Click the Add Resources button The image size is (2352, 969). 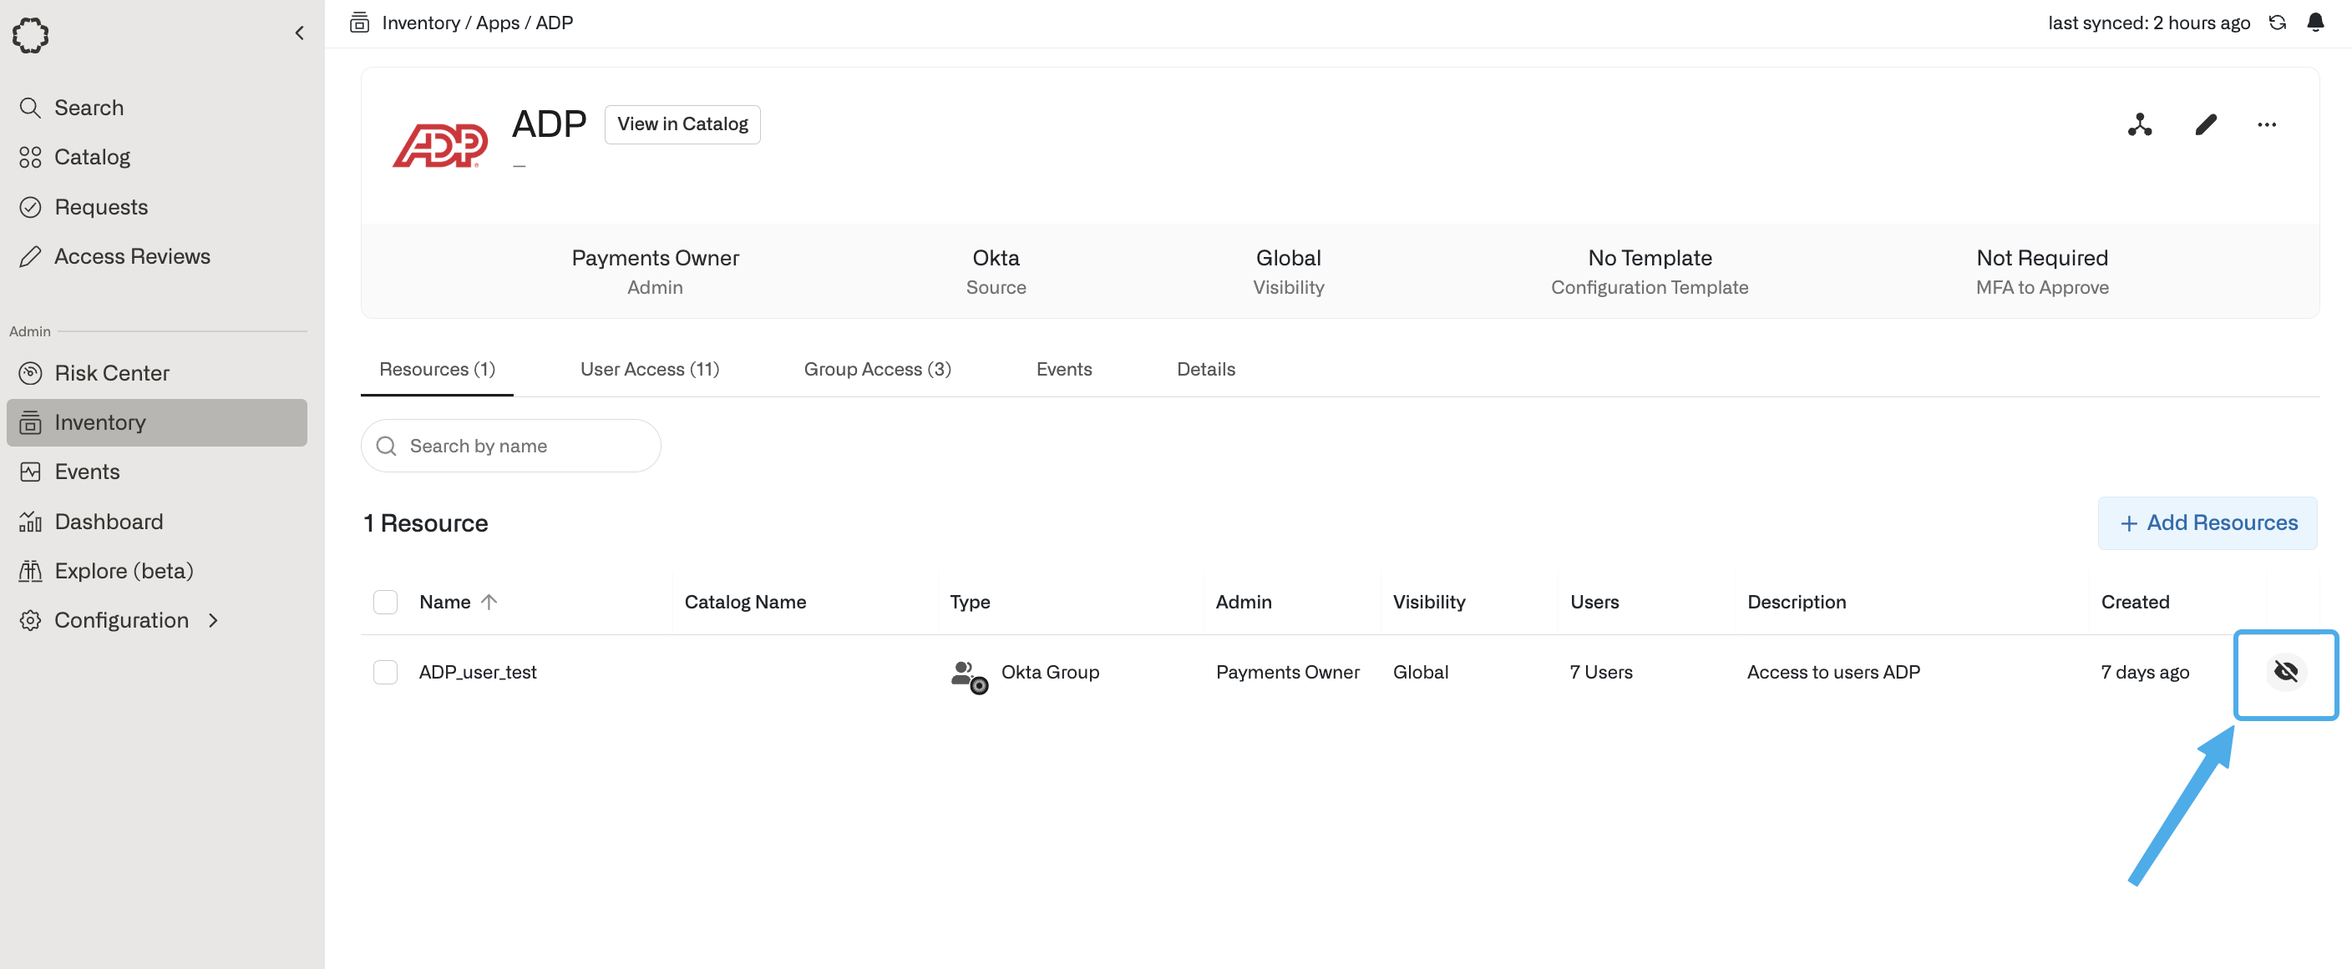2207,522
